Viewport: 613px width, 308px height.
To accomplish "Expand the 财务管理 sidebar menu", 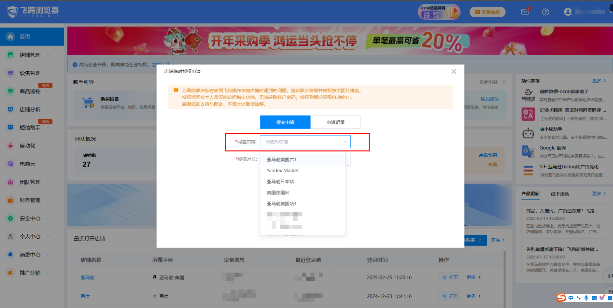I will coord(30,200).
